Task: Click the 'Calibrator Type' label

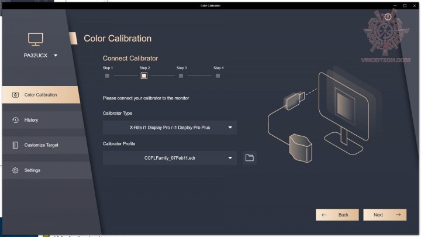Action: 118,114
